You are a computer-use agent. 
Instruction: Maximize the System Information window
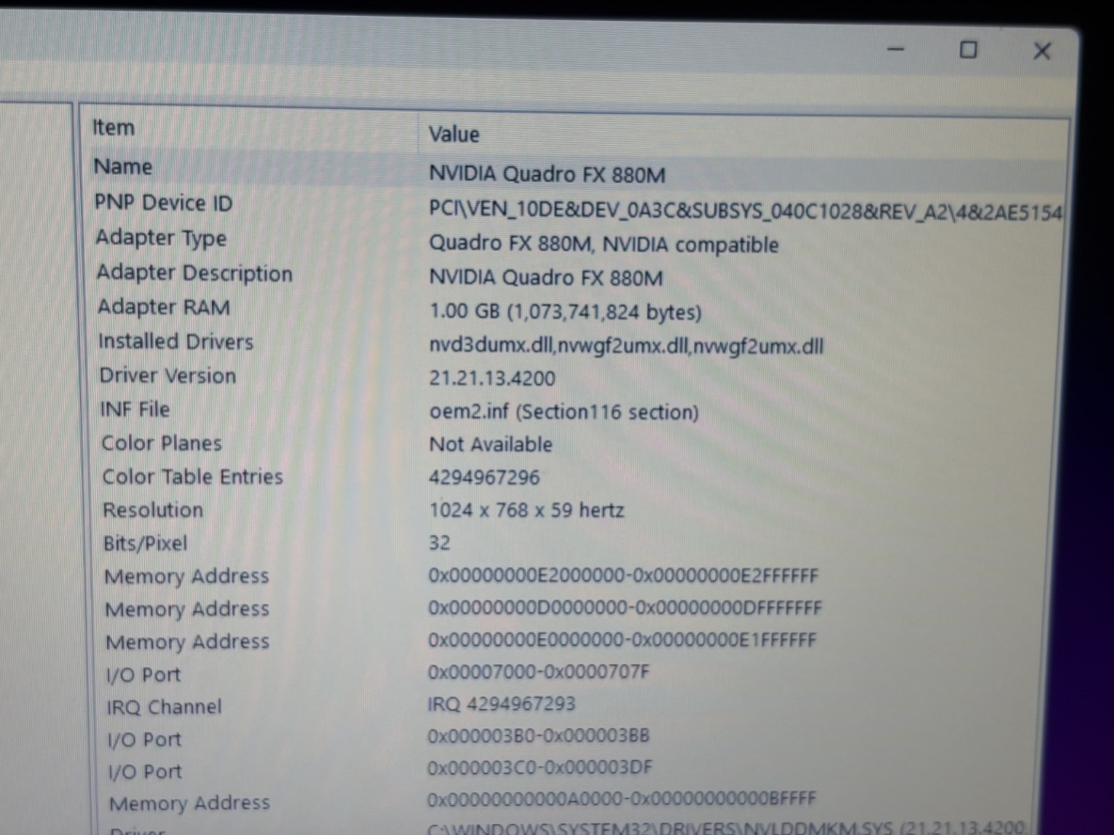pos(968,50)
